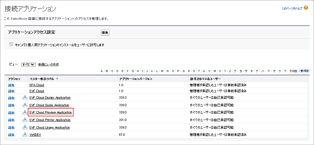Select the その他 alphabet filter
314x145 pixels.
click(293, 71)
